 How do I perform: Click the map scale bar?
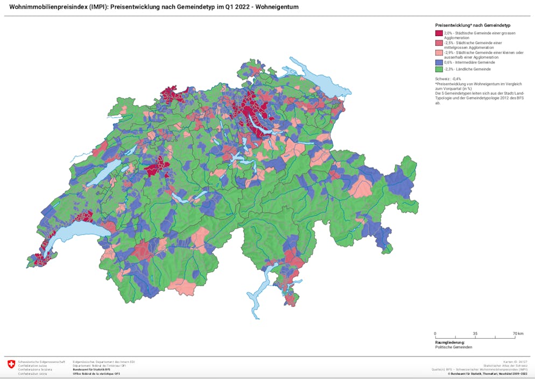(x=475, y=337)
